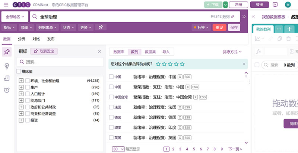
Task: Select checkbox for 法国 就绪率 series
Action: click(111, 107)
